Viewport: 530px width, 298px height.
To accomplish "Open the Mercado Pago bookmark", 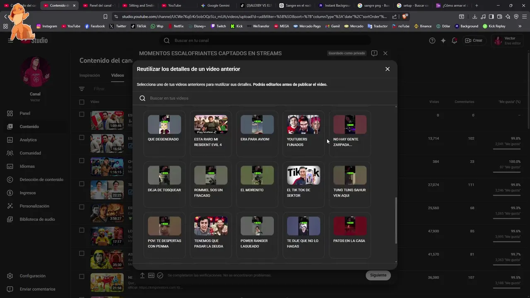I will point(307,26).
